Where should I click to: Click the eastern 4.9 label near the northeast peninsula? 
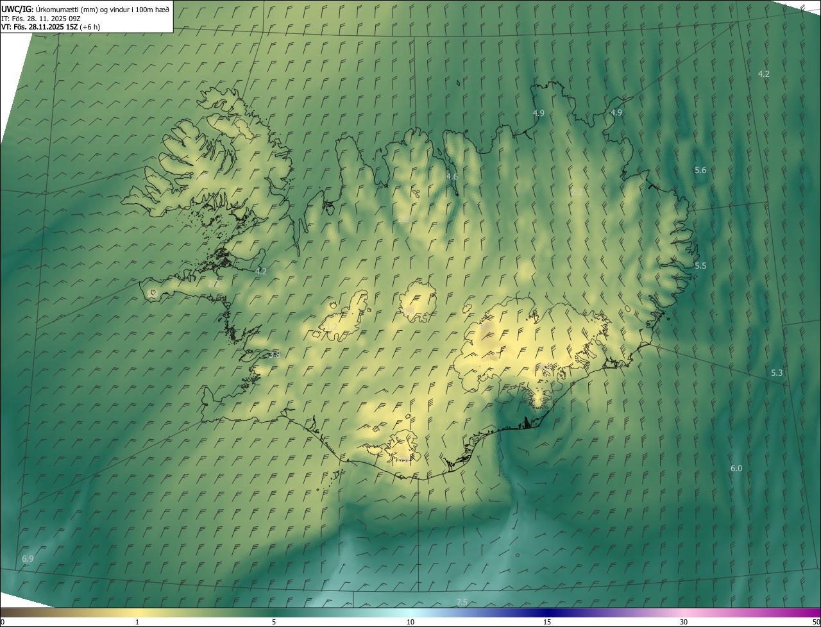click(x=616, y=112)
